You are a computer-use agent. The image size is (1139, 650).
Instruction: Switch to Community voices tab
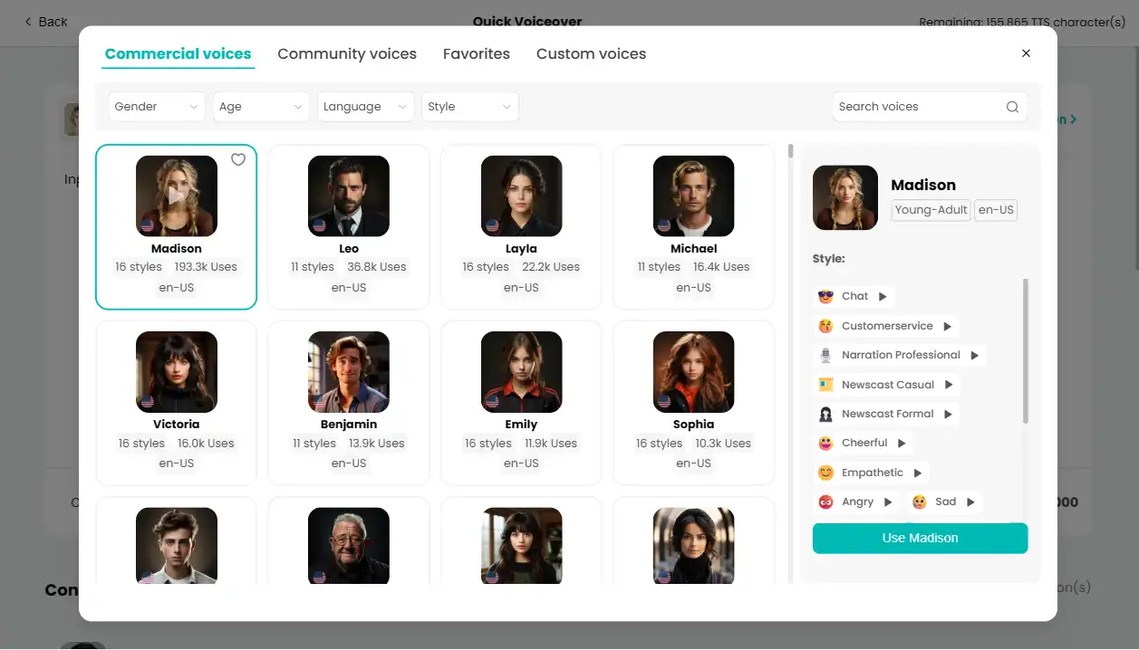pos(347,54)
